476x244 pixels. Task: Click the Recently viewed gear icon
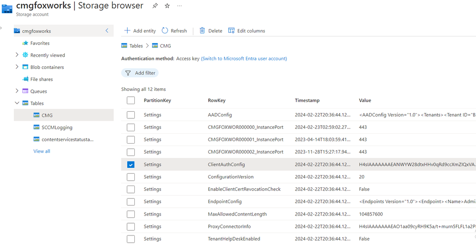pos(25,55)
